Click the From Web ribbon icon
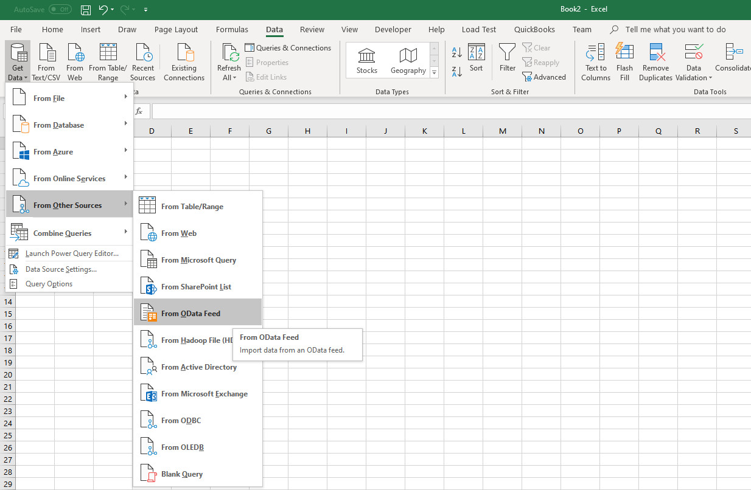Image resolution: width=751 pixels, height=490 pixels. click(x=75, y=62)
